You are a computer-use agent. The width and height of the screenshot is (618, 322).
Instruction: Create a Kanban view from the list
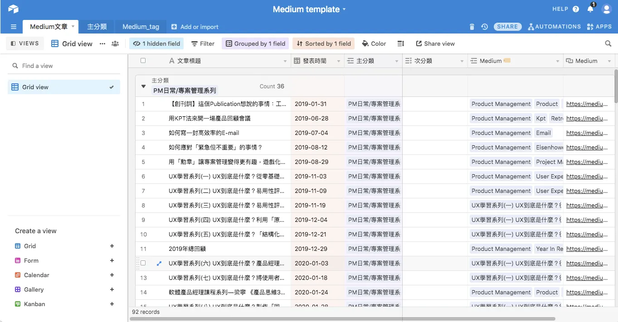(64, 304)
